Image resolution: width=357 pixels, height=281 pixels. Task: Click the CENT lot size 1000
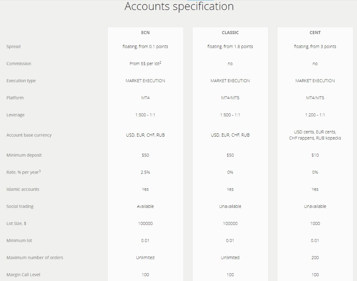315,223
